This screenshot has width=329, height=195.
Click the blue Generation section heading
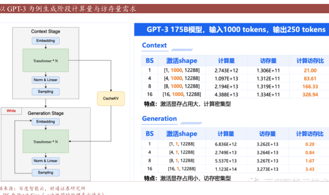pyautogui.click(x=159, y=118)
